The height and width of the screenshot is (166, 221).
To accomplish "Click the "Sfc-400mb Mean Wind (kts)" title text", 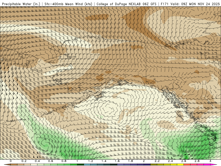I will [68, 4].
